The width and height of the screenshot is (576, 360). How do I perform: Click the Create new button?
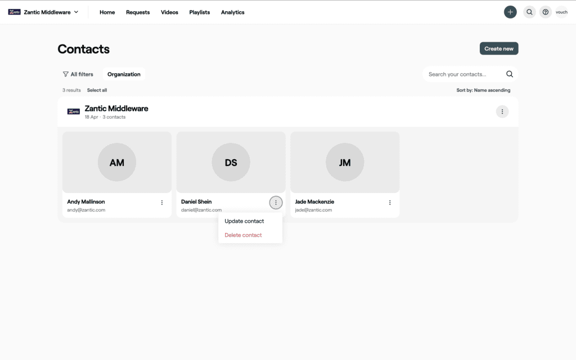click(x=499, y=48)
